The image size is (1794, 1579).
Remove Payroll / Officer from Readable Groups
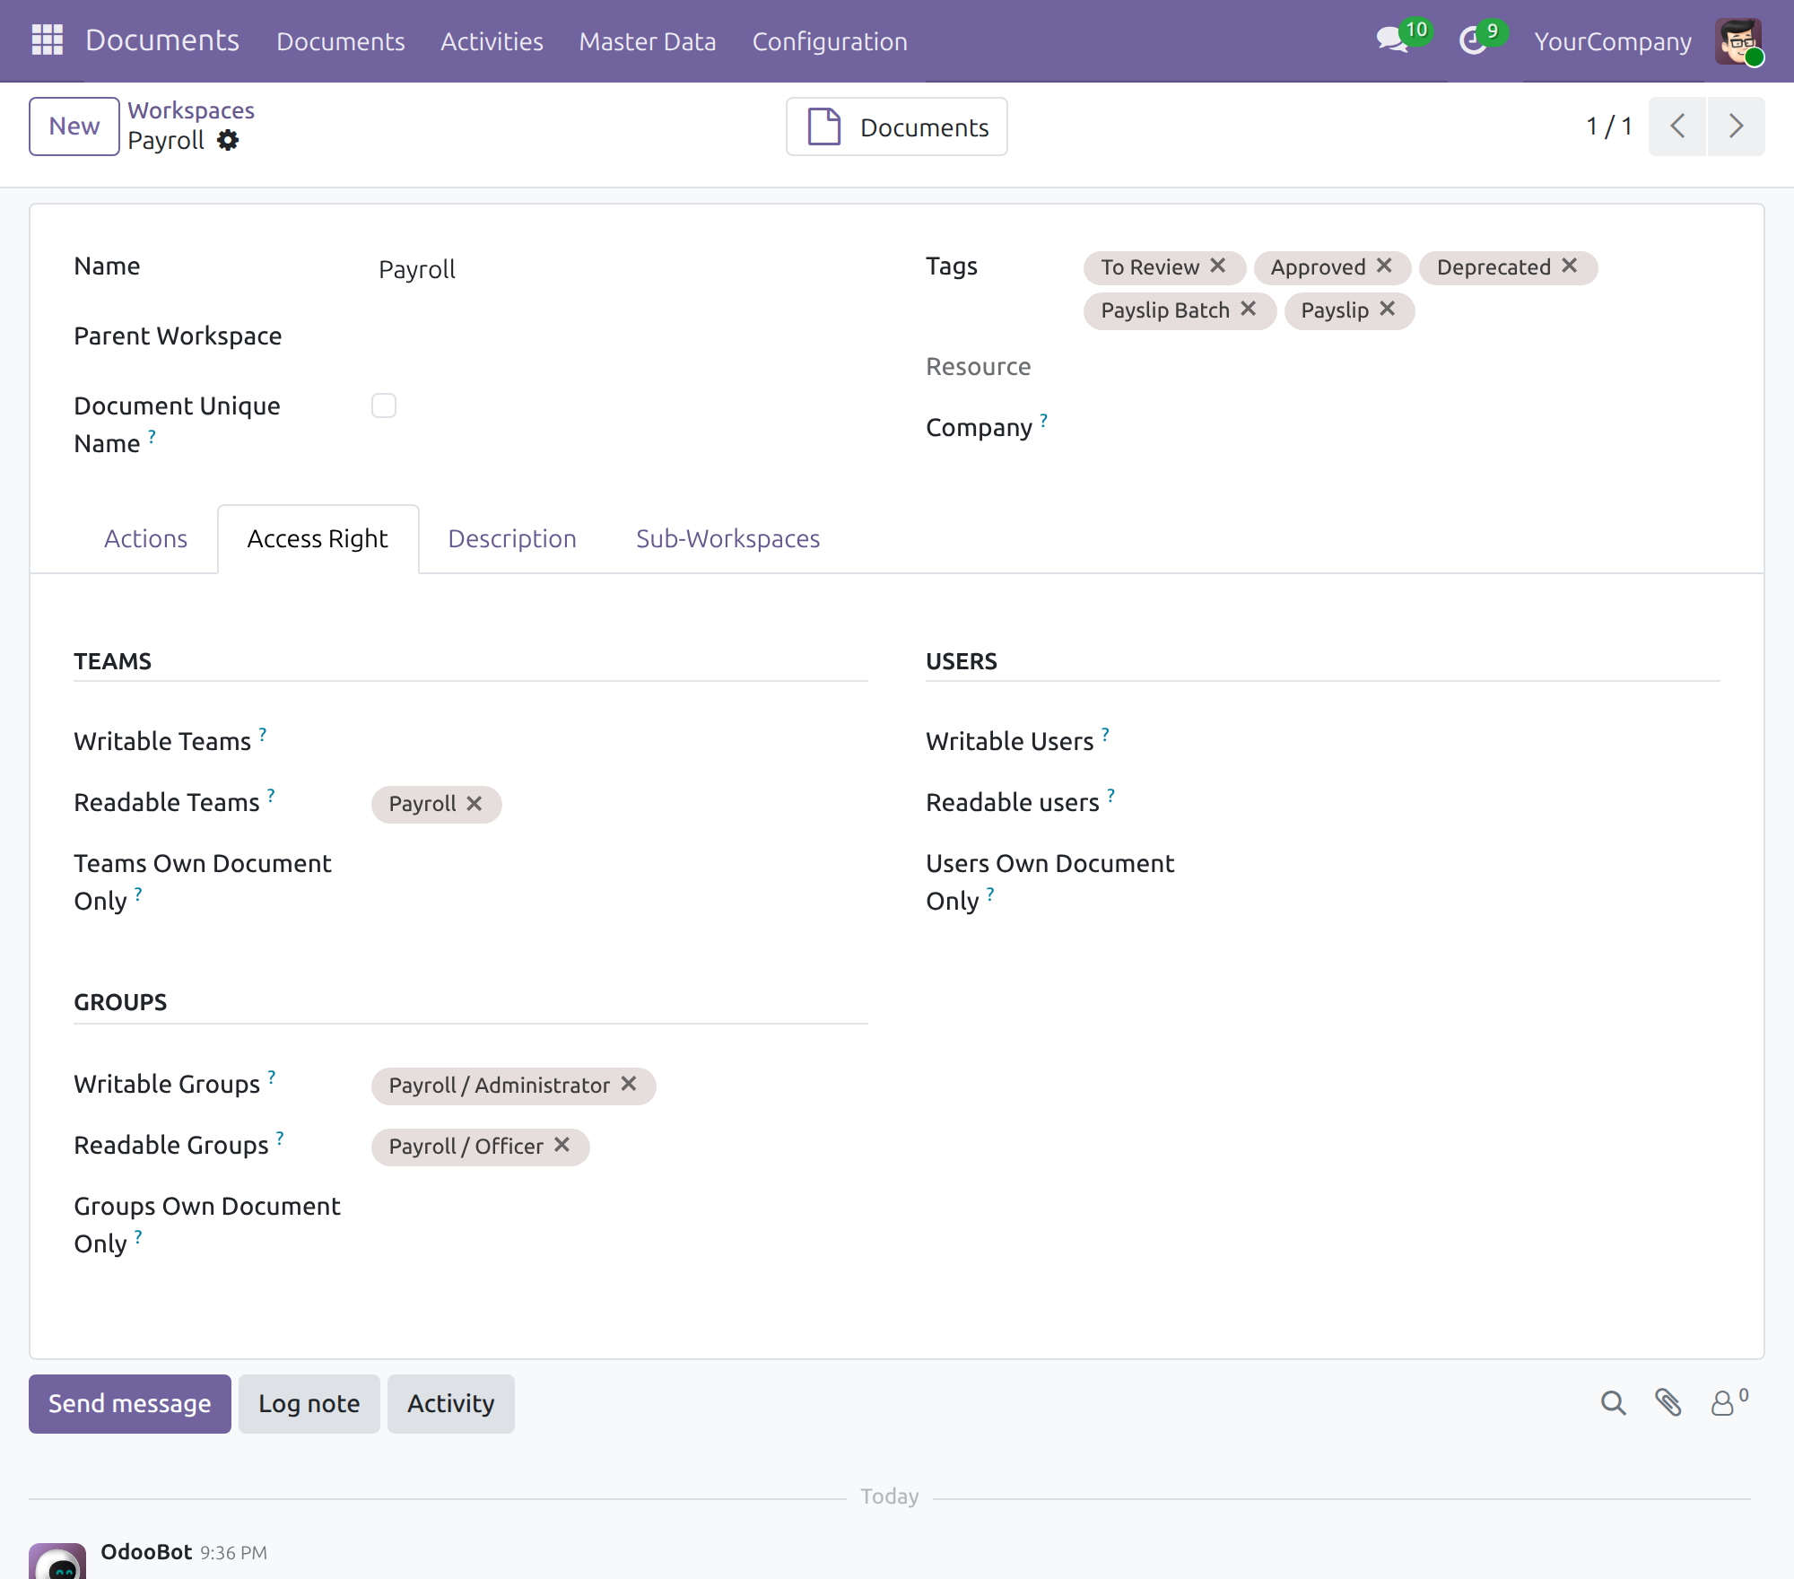[x=562, y=1145]
